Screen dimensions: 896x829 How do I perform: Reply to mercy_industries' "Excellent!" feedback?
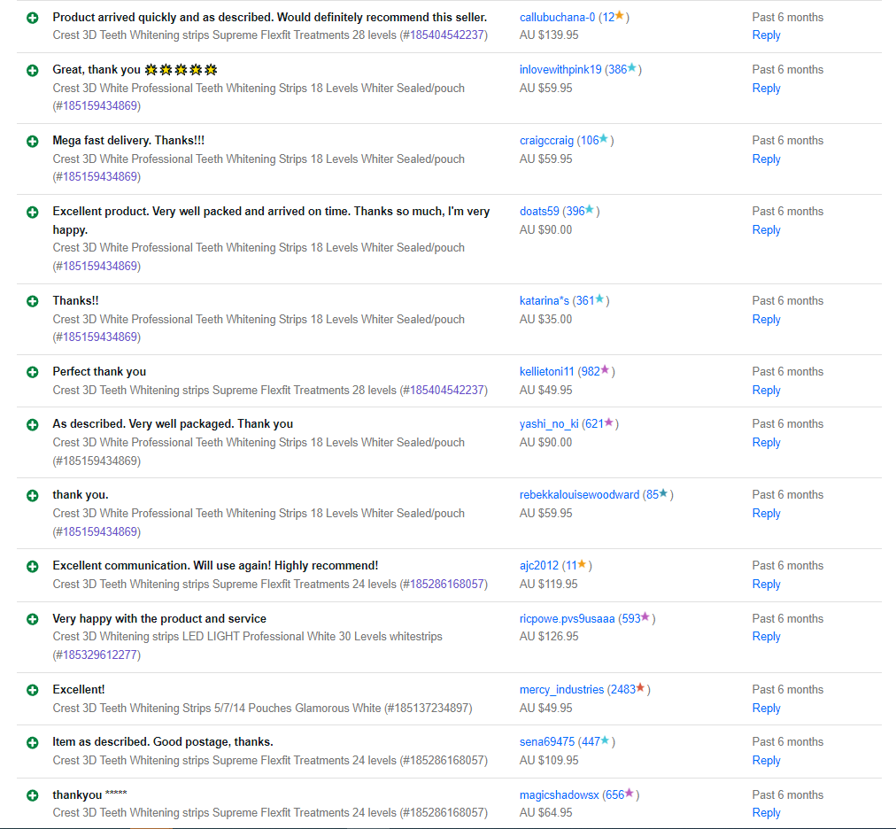[x=766, y=709]
